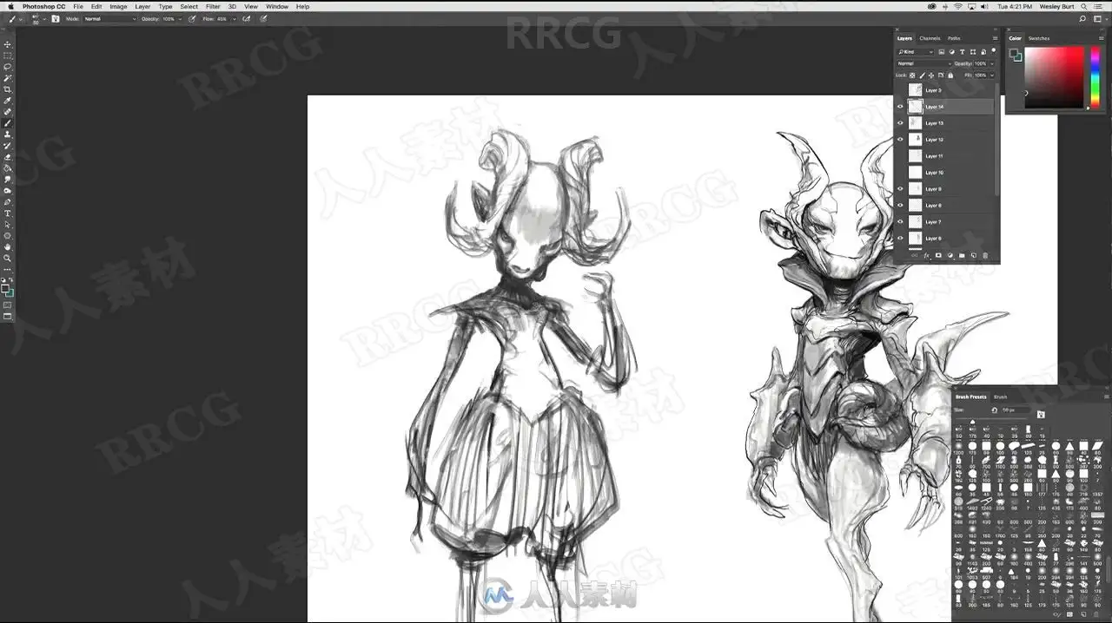Open Layers panel options menu

996,38
